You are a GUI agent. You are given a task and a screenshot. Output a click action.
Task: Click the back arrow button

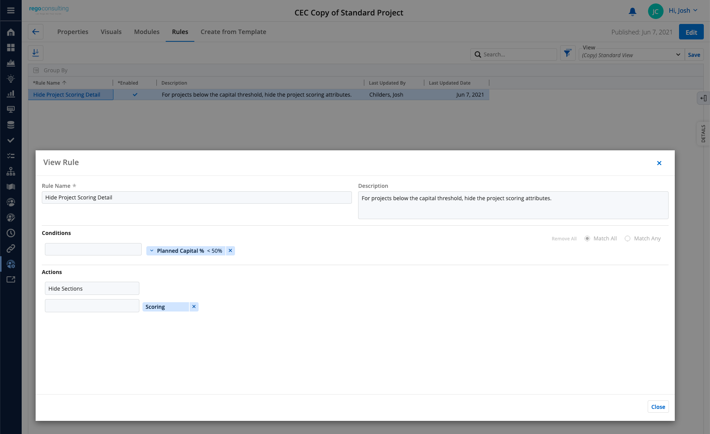[x=36, y=32]
